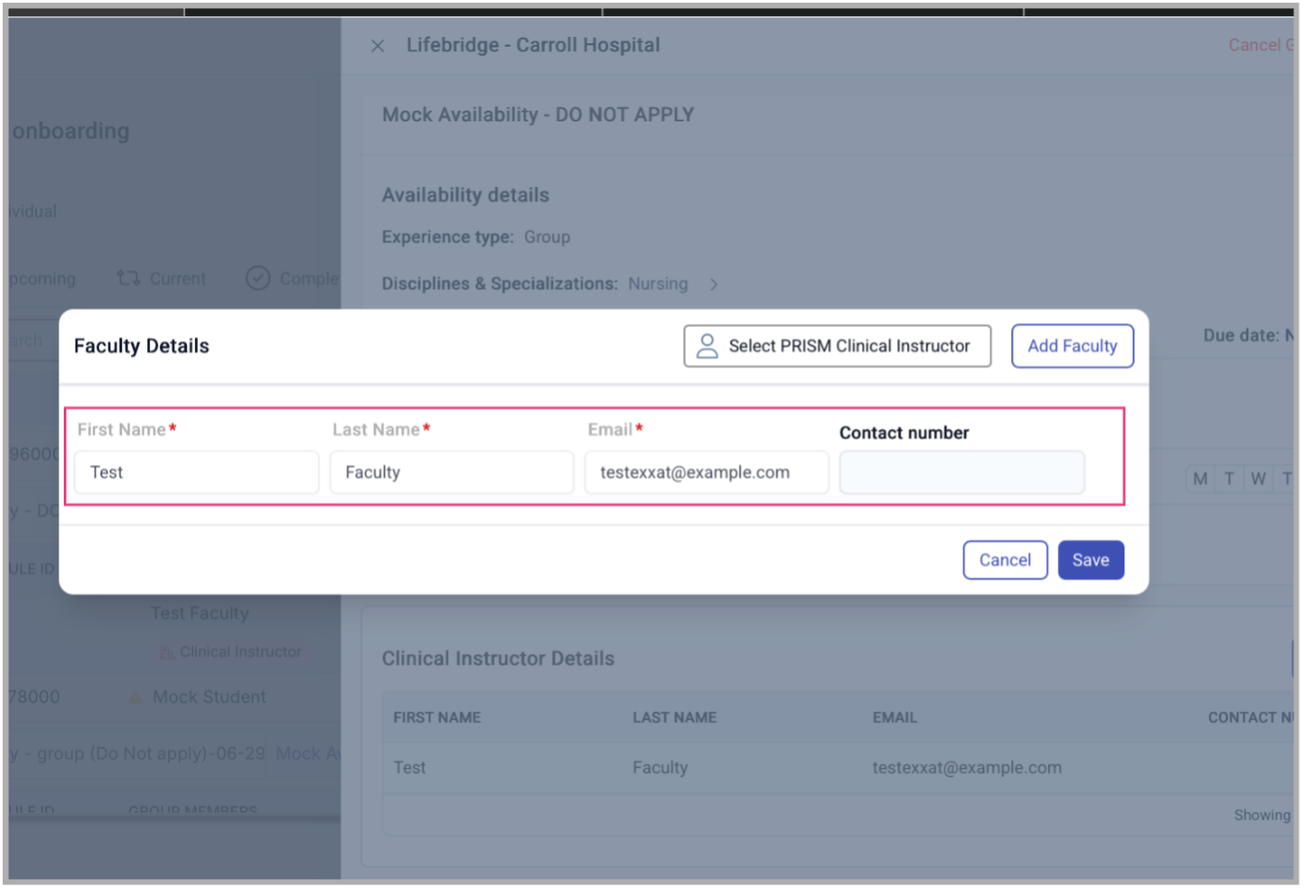
Task: Toggle the W day box
Action: click(x=1258, y=479)
